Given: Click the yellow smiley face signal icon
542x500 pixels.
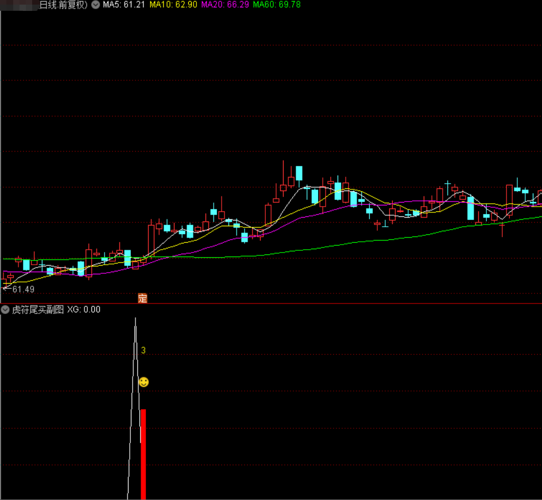Looking at the screenshot, I should point(144,382).
